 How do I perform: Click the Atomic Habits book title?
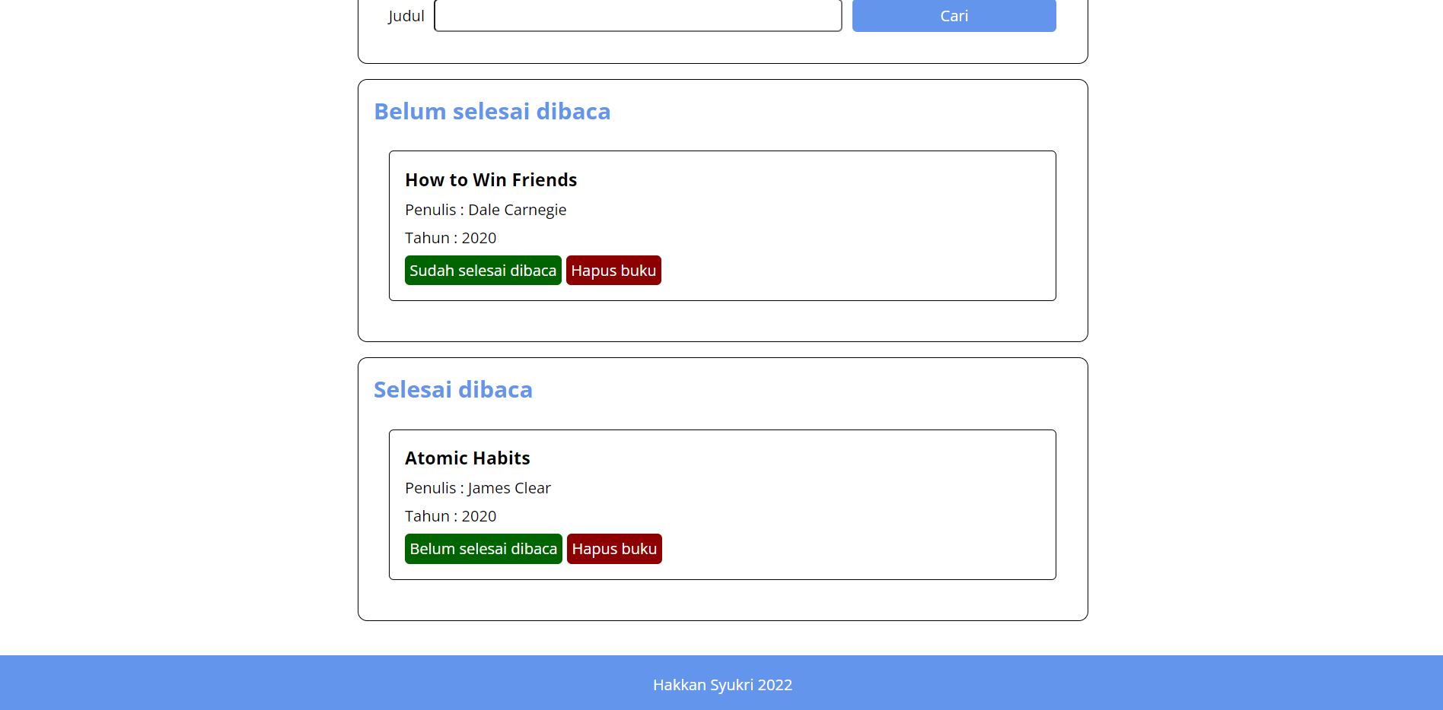tap(467, 458)
